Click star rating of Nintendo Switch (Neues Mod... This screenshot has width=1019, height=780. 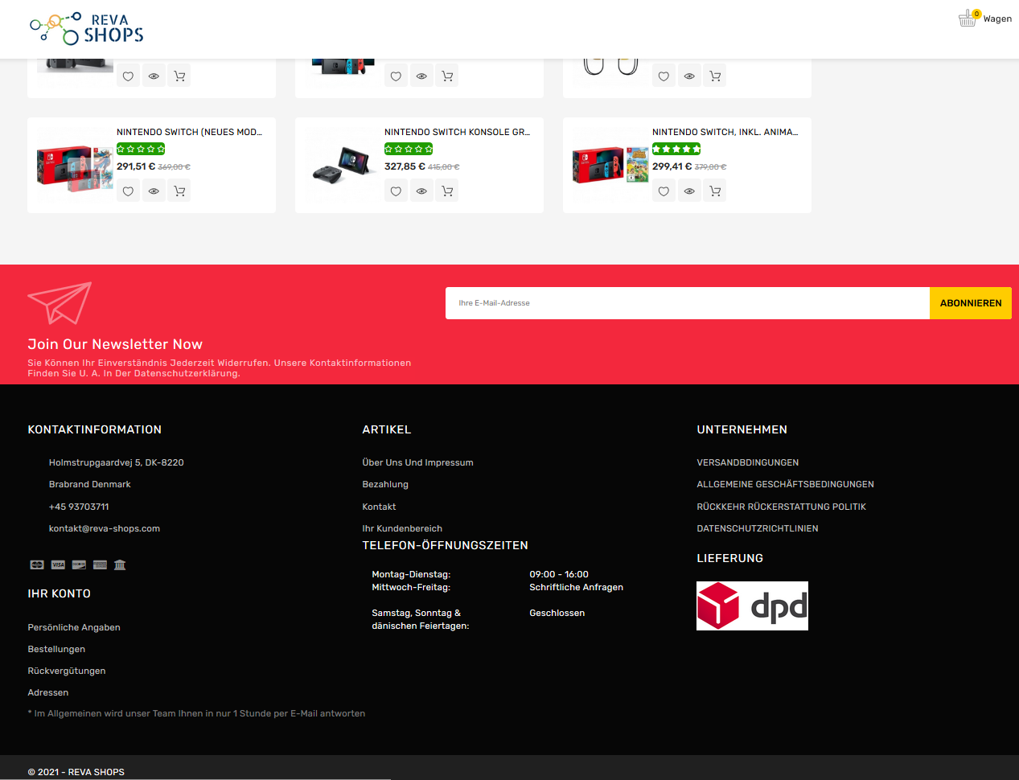pos(141,149)
